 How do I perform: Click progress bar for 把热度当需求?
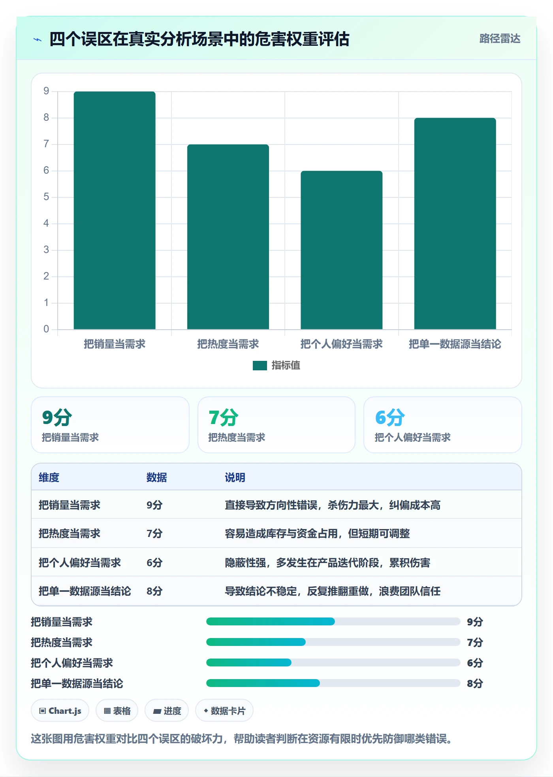point(333,642)
